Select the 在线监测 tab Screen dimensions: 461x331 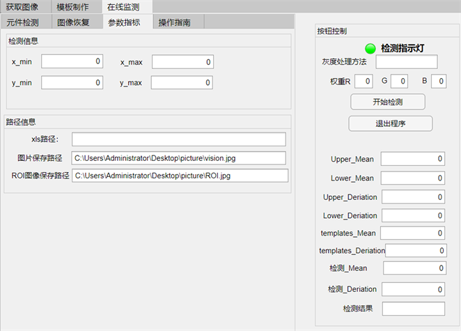(123, 7)
